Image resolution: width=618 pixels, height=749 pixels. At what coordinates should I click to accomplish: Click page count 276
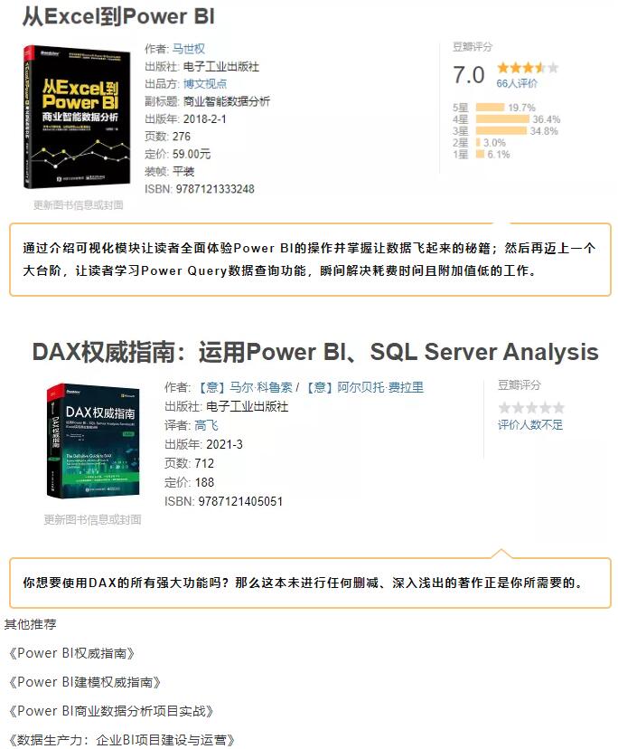coord(182,137)
